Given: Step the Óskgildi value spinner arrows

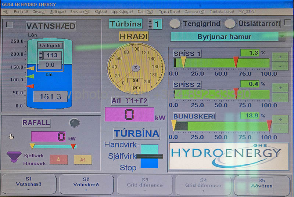Looking at the screenshot, I should coord(40,55).
